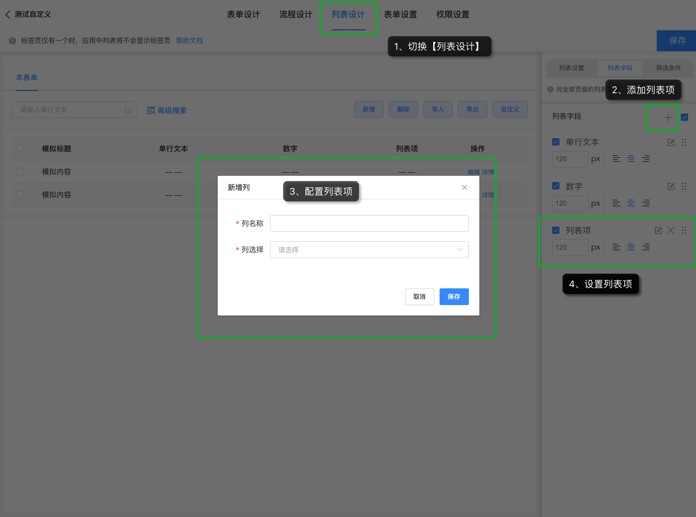Open the 列选择 dropdown

[369, 250]
